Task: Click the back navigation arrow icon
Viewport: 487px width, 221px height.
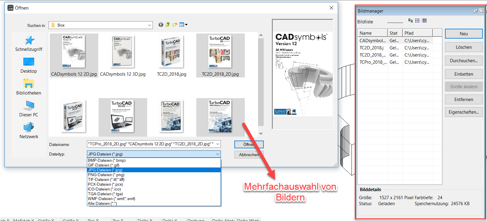Action: [x=161, y=25]
